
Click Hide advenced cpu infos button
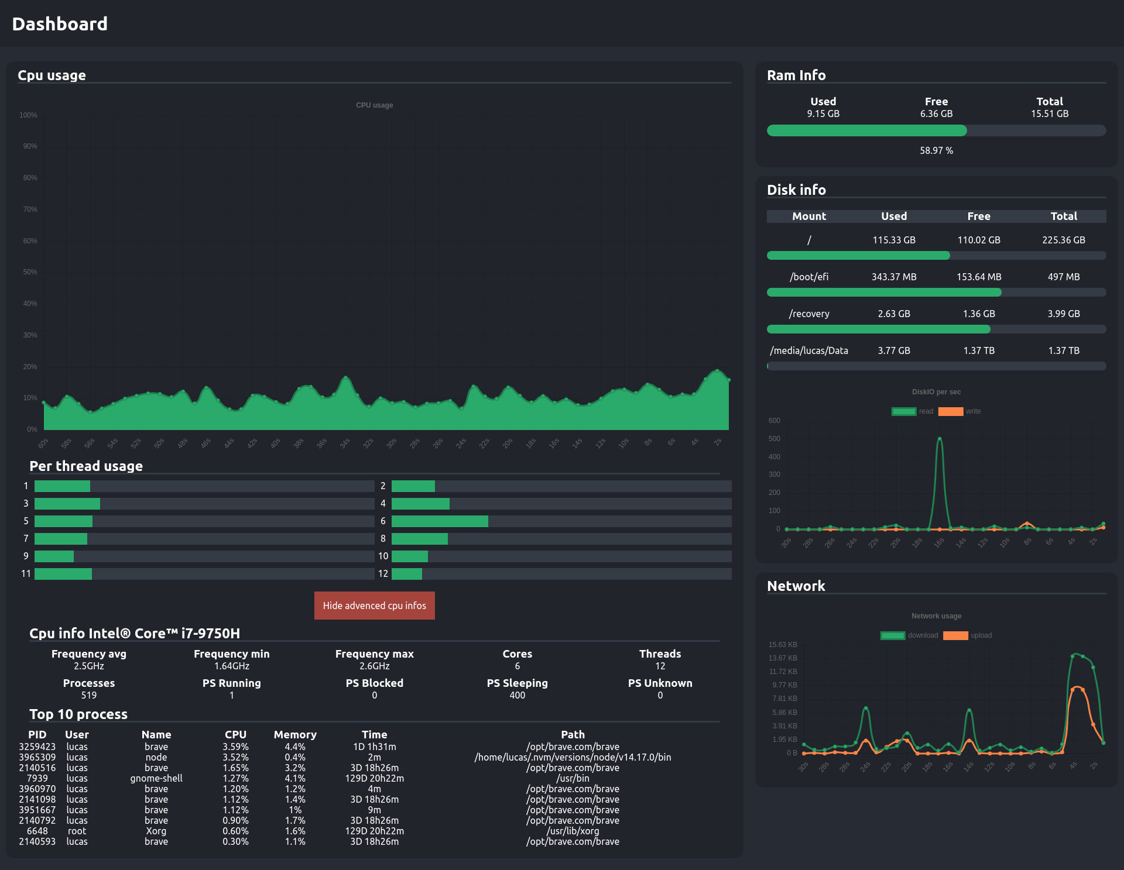pos(374,606)
